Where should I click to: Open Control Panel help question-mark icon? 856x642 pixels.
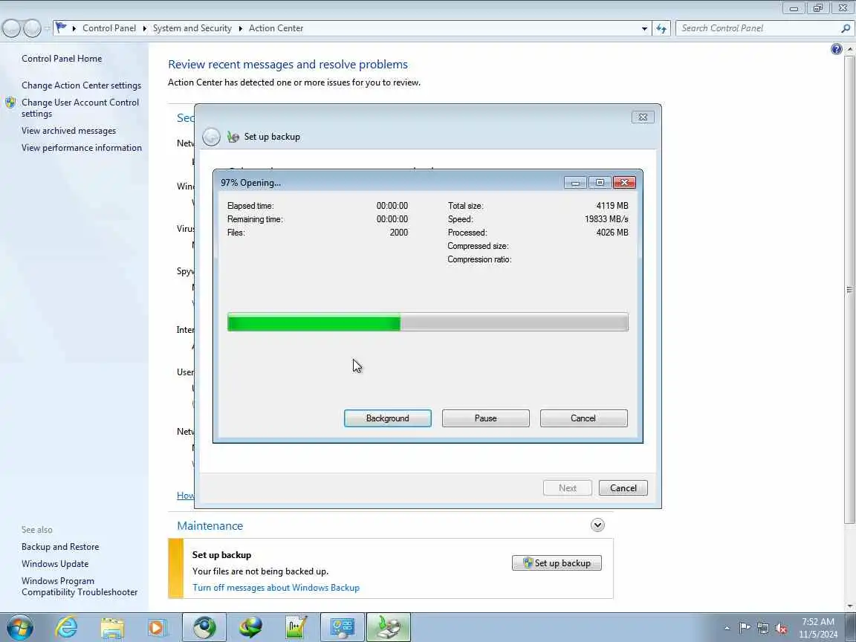(837, 50)
